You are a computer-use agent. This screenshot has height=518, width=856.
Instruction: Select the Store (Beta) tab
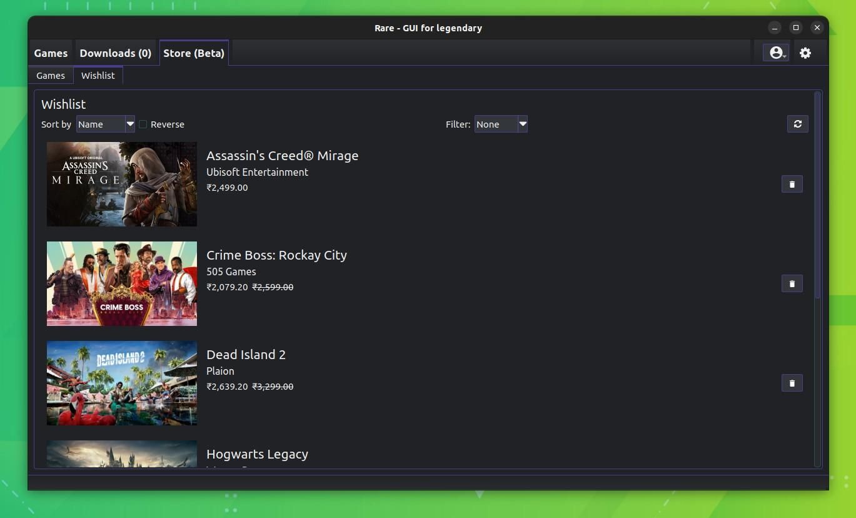point(194,53)
